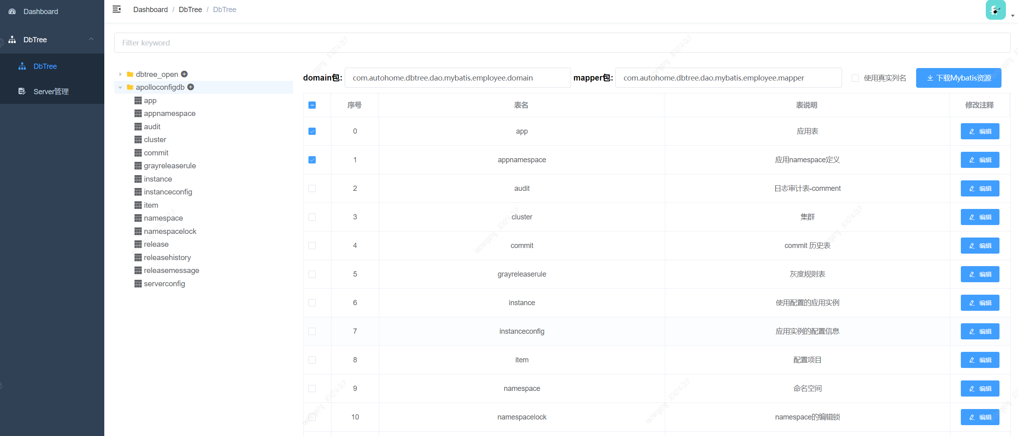This screenshot has height=436, width=1018.
Task: Click the Dashboard gauge icon in sidebar
Action: (12, 12)
